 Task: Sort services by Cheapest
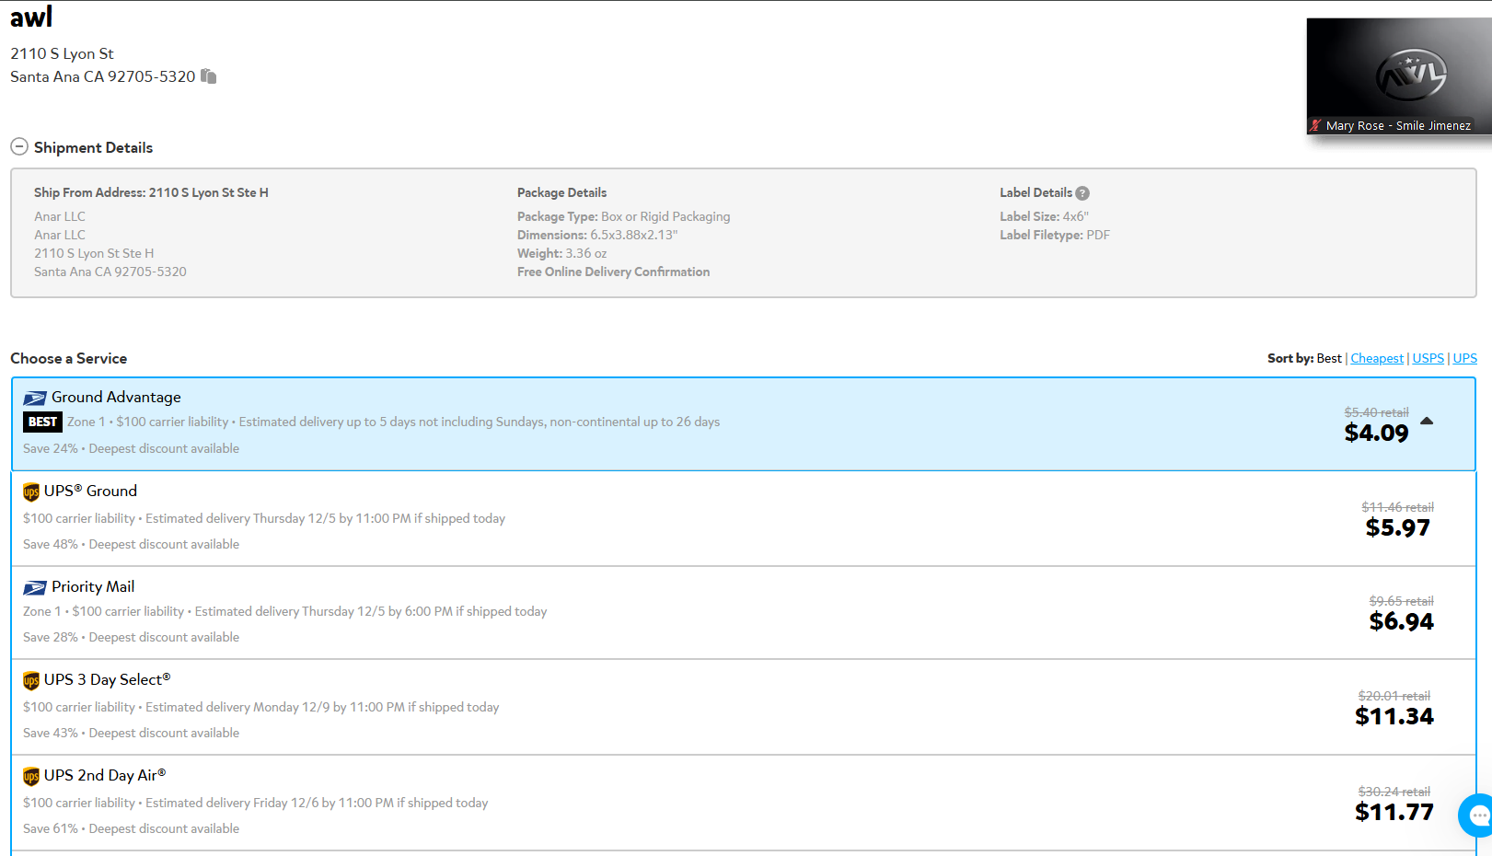(1377, 358)
